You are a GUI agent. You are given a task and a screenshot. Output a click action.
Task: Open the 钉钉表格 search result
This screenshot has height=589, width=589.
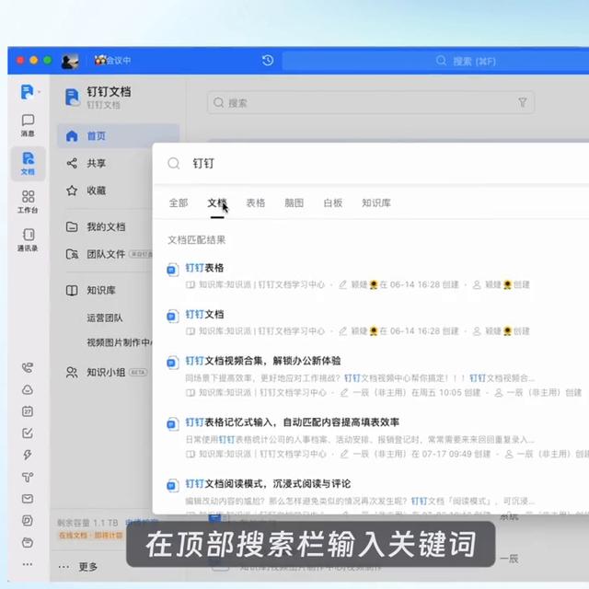204,268
